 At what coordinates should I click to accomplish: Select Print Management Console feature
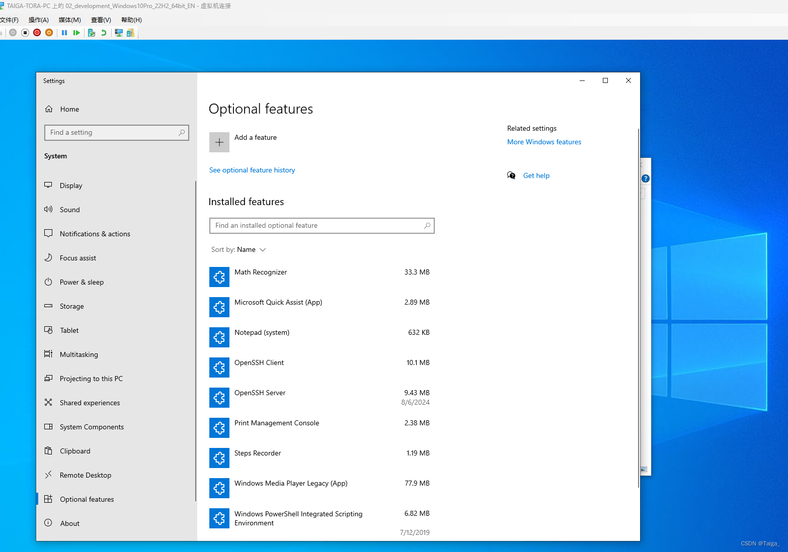322,428
